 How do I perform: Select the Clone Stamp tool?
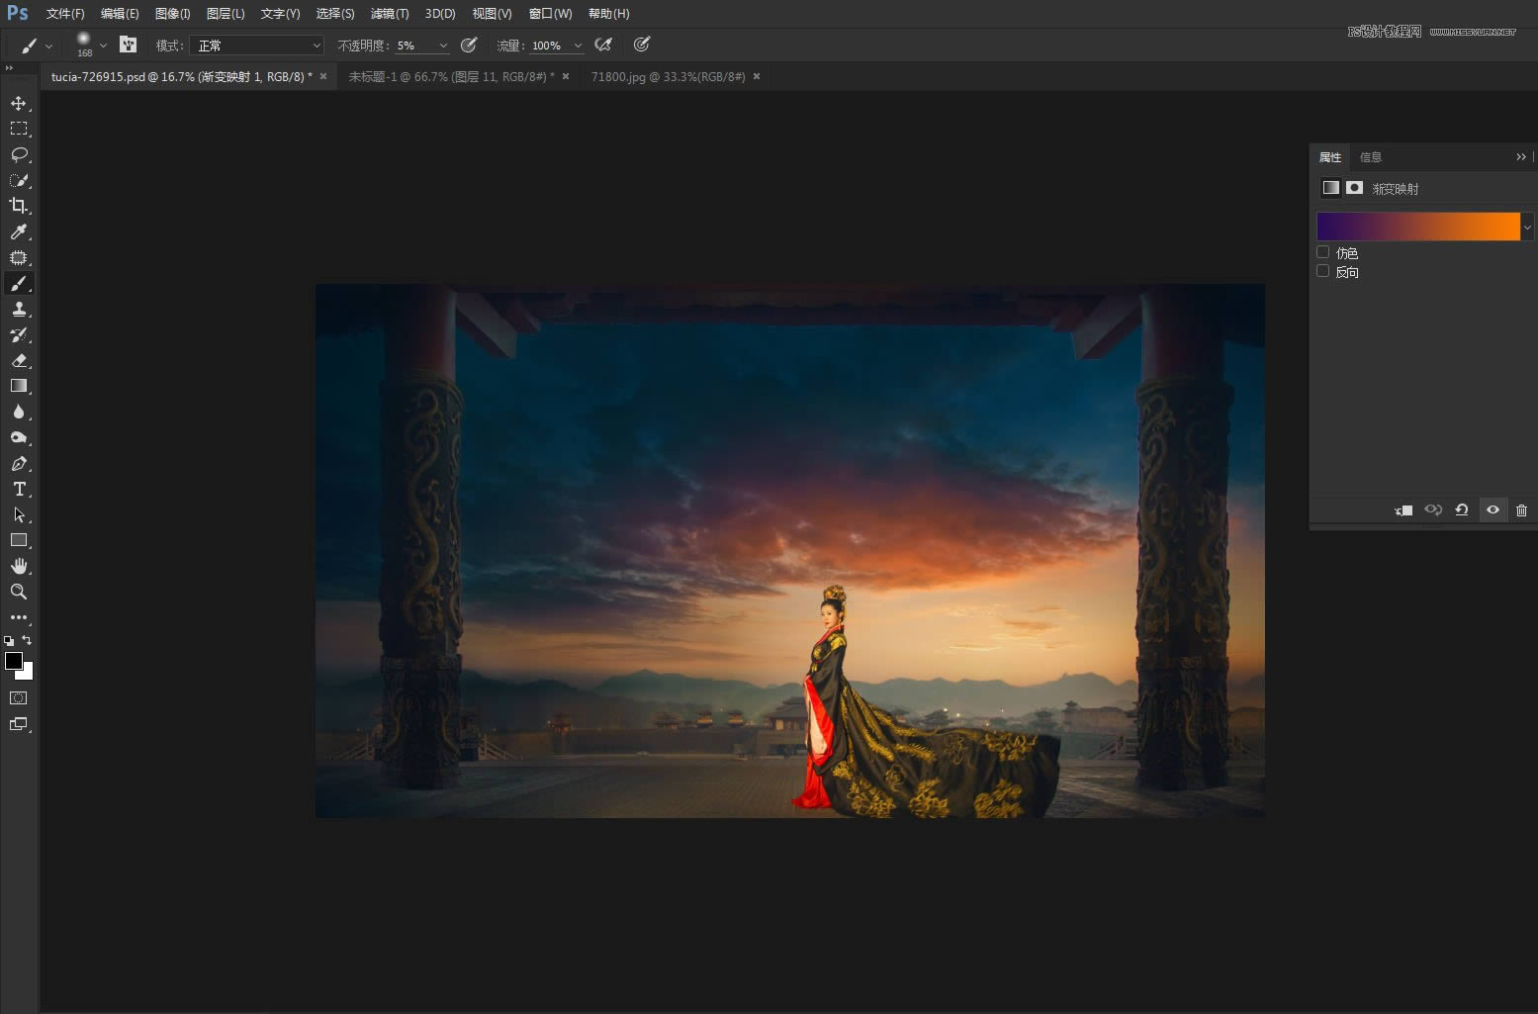coord(18,309)
